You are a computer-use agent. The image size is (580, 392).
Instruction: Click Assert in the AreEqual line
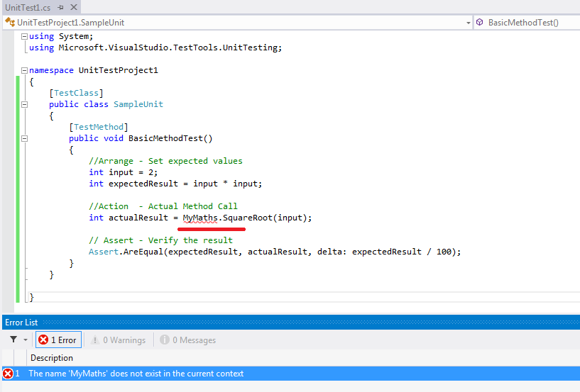tap(103, 252)
